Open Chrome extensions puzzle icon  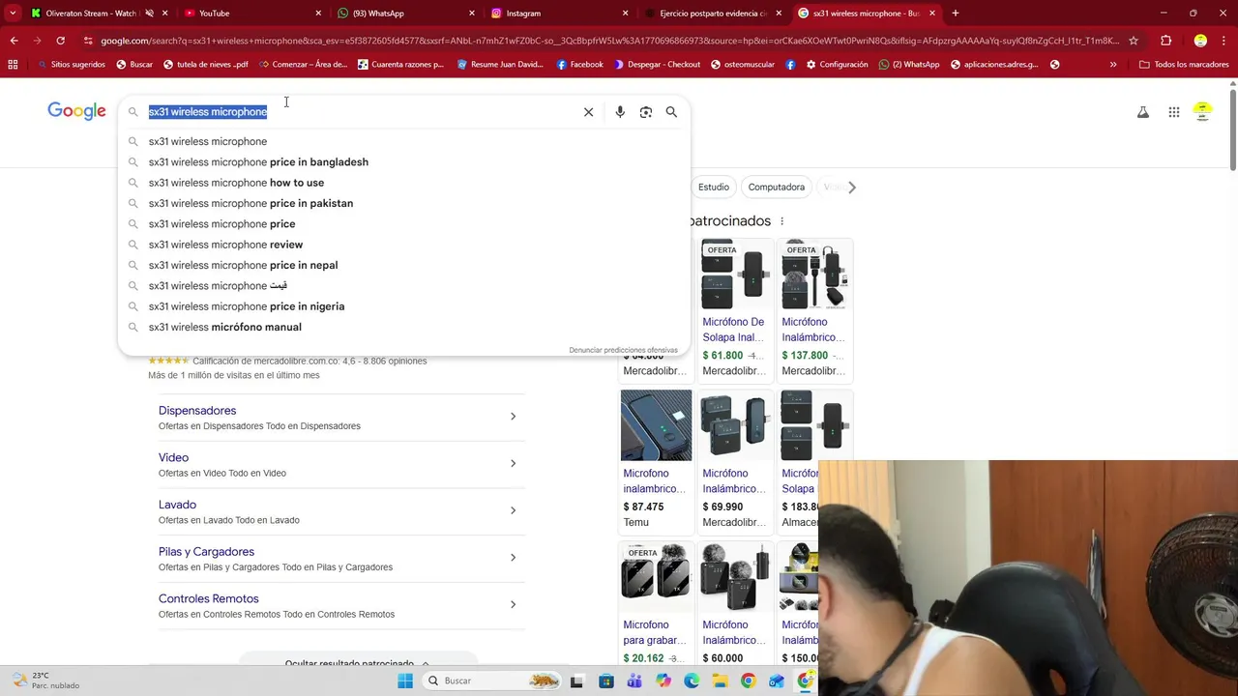click(1166, 41)
